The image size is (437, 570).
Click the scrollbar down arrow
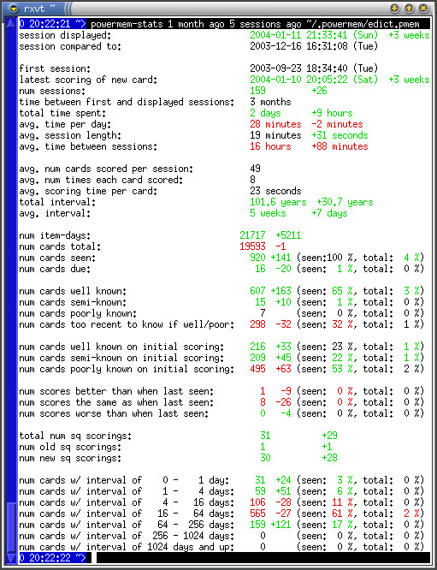11,557
